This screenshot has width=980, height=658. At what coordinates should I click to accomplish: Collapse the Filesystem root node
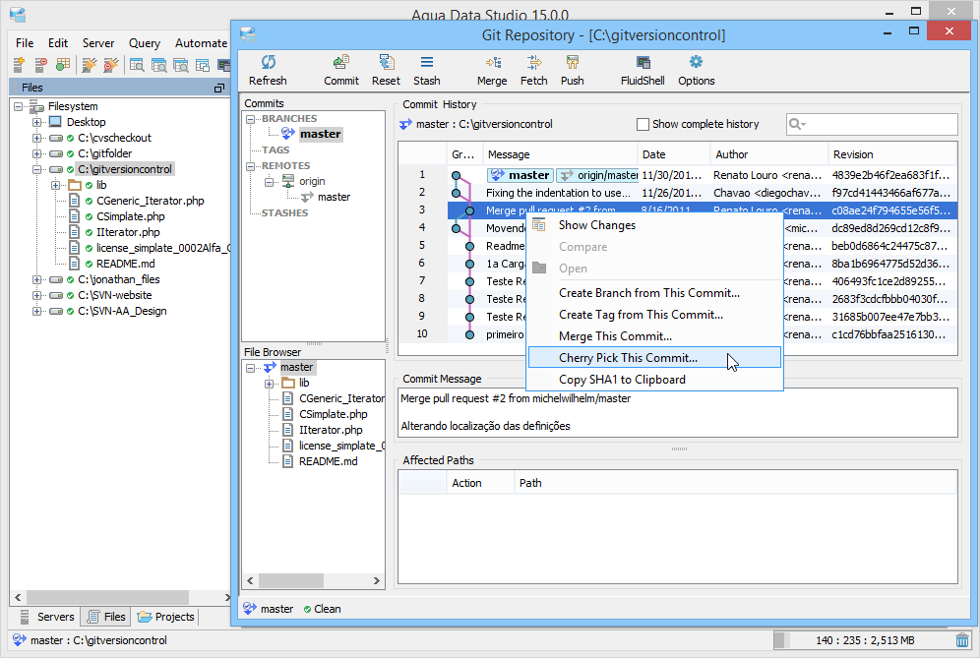[x=18, y=106]
